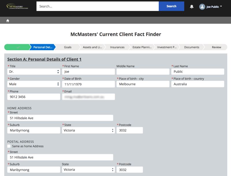Tick Same as home Address checkbox
The height and width of the screenshot is (176, 231).
[x=9, y=146]
